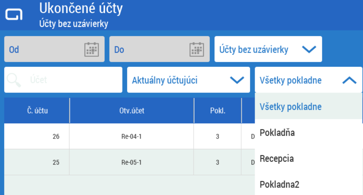Pick Pokladna2 in the dropdown list

coord(279,185)
